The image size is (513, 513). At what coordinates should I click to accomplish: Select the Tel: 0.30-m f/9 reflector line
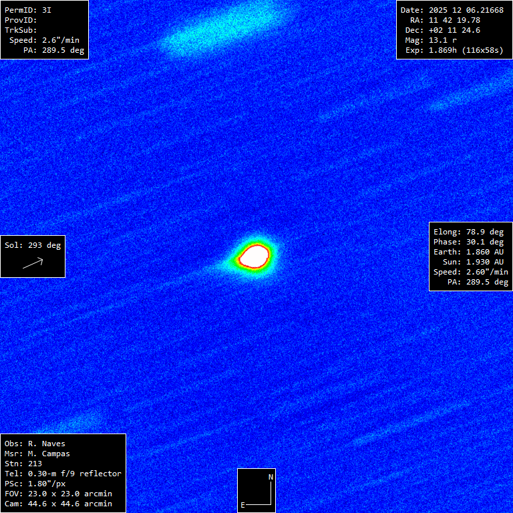coord(63,474)
